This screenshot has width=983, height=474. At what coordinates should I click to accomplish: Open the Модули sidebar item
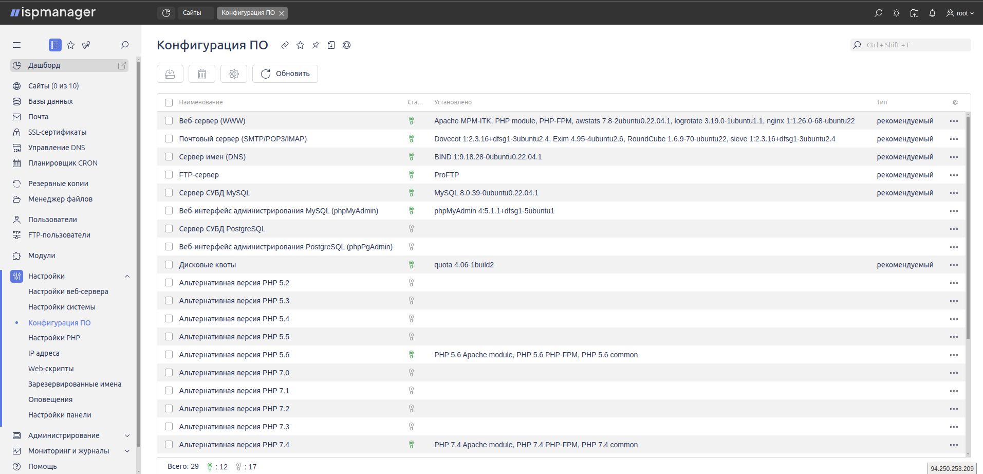click(x=42, y=256)
